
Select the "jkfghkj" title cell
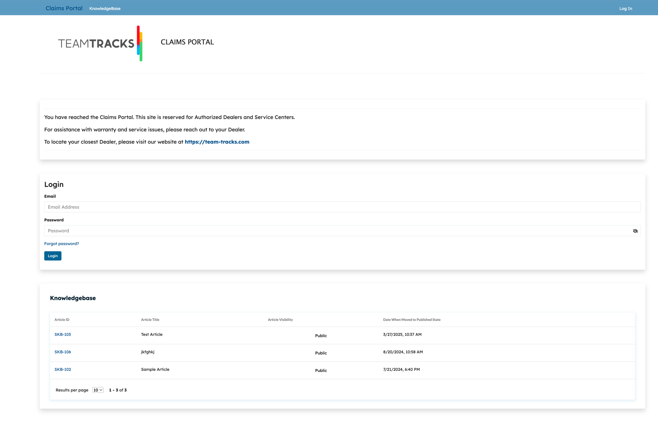148,352
